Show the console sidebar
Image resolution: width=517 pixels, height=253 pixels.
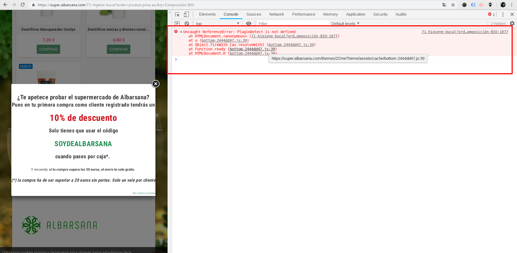[x=177, y=23]
